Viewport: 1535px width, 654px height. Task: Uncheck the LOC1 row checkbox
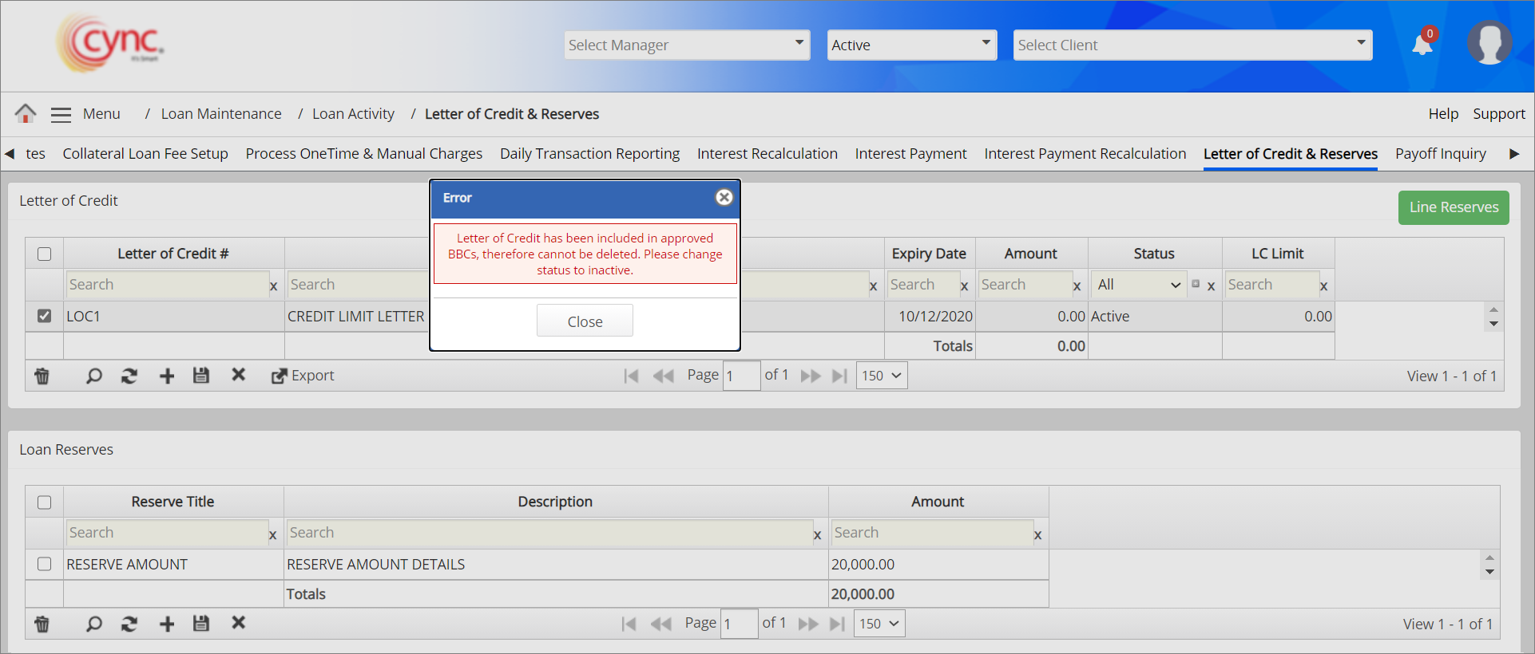click(x=45, y=316)
